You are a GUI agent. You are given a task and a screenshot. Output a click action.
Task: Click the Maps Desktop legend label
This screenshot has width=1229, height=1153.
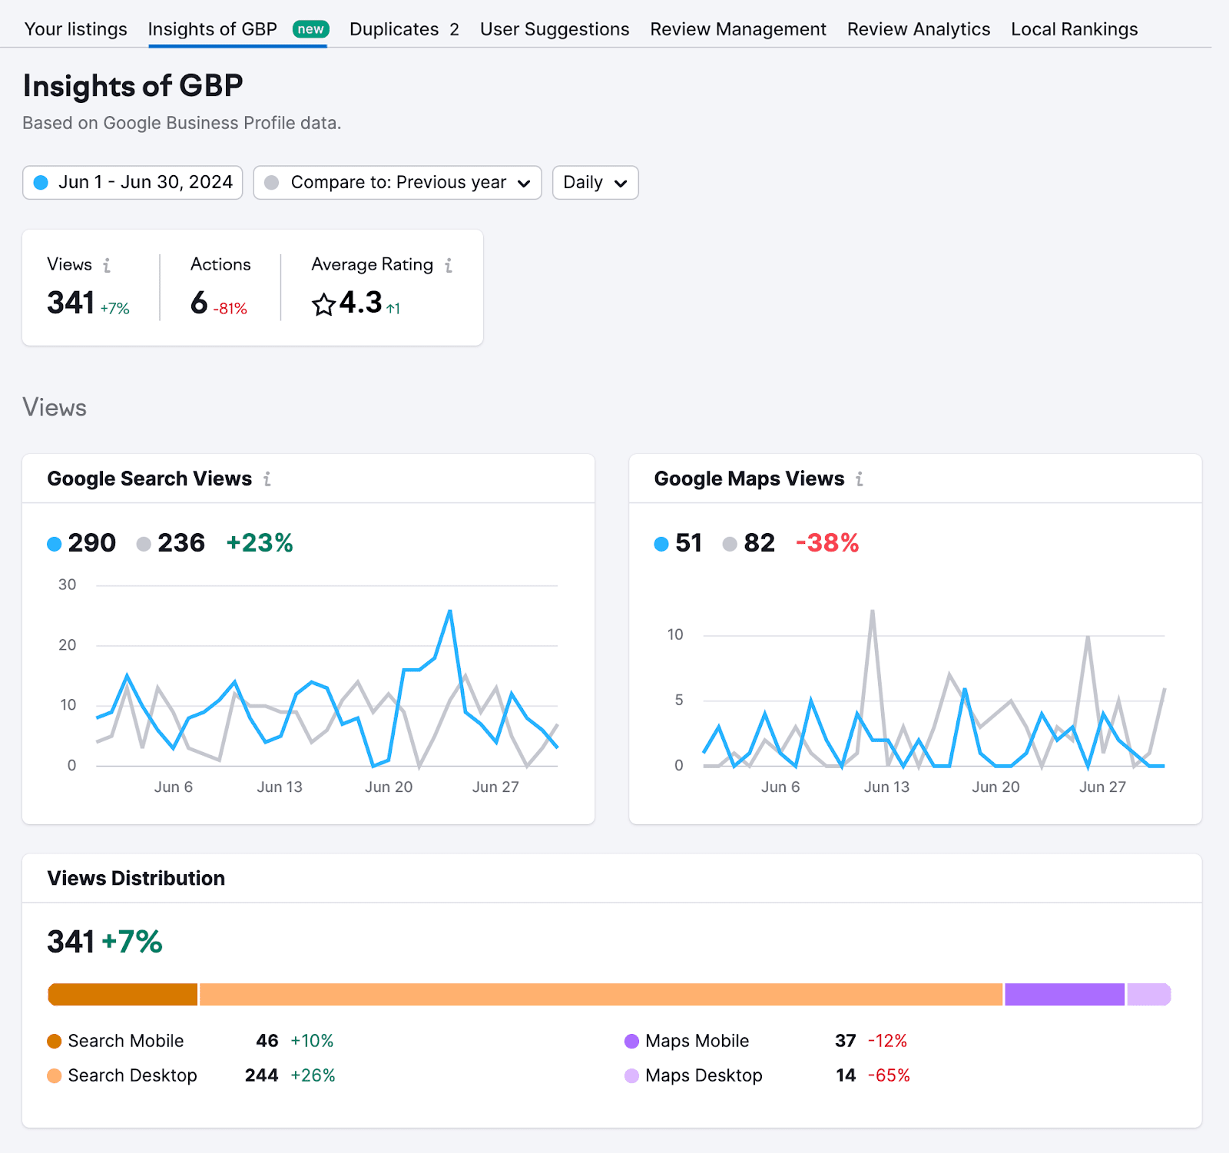pos(704,1075)
